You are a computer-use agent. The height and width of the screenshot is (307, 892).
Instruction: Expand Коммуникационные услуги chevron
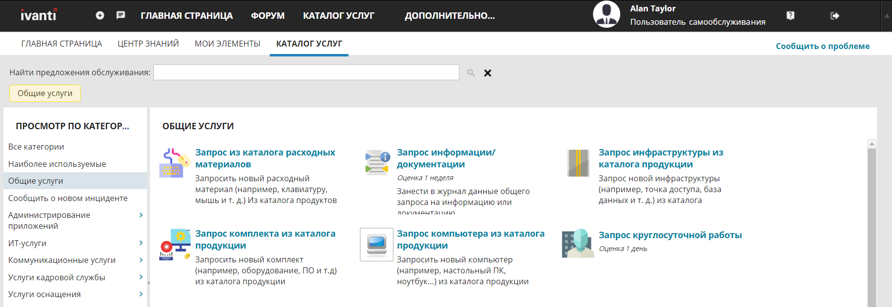[x=141, y=260]
